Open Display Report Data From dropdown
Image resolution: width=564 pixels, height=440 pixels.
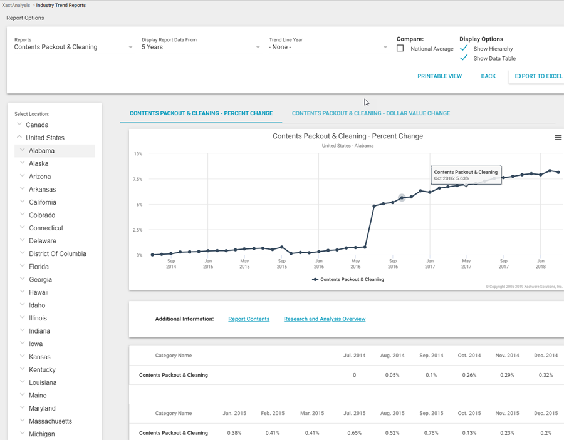[x=201, y=47]
